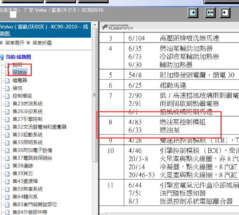The image size is (239, 215).
Task: Click the page icon beside 集64轉向系
Action: (x=7, y=197)
